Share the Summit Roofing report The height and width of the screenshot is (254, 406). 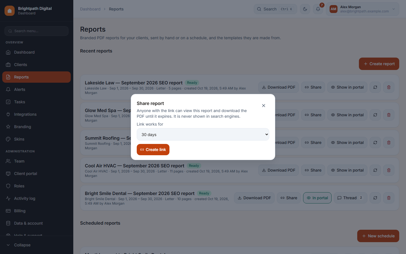313,143
